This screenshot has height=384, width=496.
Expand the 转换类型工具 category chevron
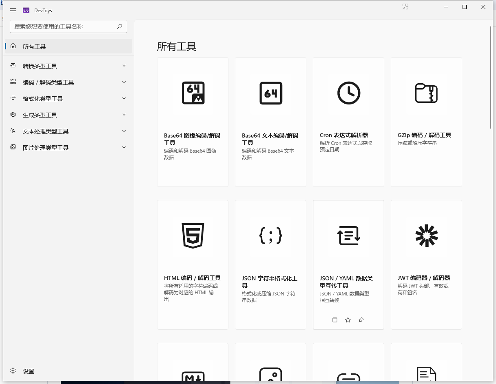pyautogui.click(x=124, y=66)
